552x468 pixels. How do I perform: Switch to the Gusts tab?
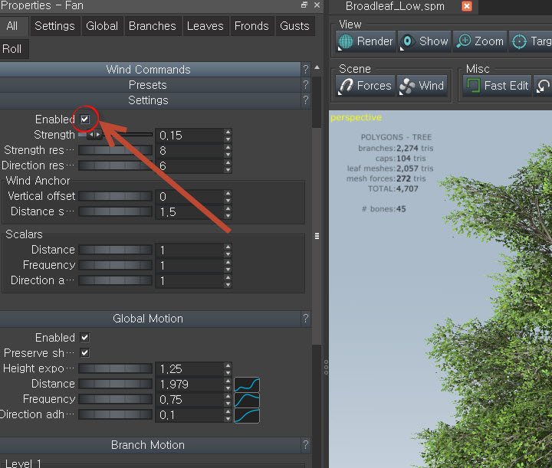pyautogui.click(x=294, y=26)
